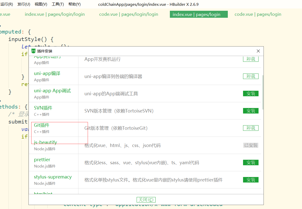The image size is (302, 209).
Task: Click description '格式化vue、html、js、css、json代码'
Action: click(122, 145)
